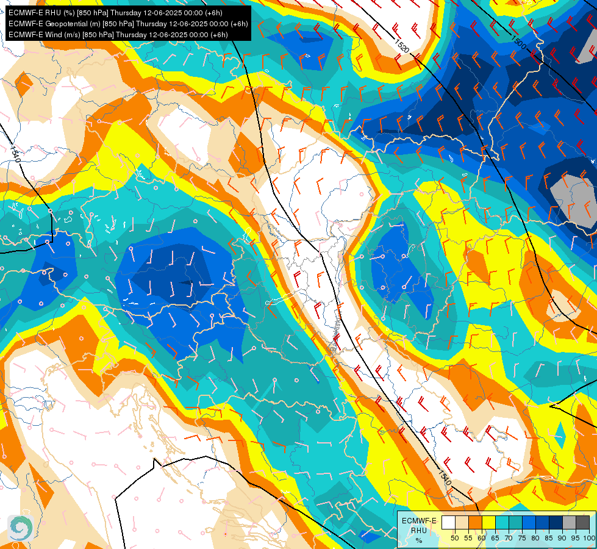Pick the dark gray 95-100% legend swatch
Screen dimensions: 597x549
click(582, 522)
